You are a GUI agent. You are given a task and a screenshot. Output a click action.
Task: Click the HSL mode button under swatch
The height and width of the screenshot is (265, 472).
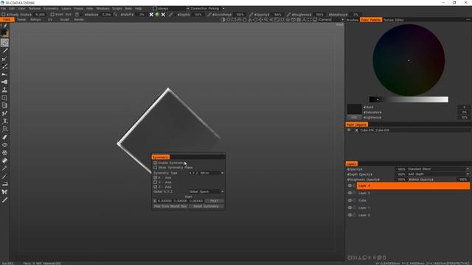[x=354, y=117]
